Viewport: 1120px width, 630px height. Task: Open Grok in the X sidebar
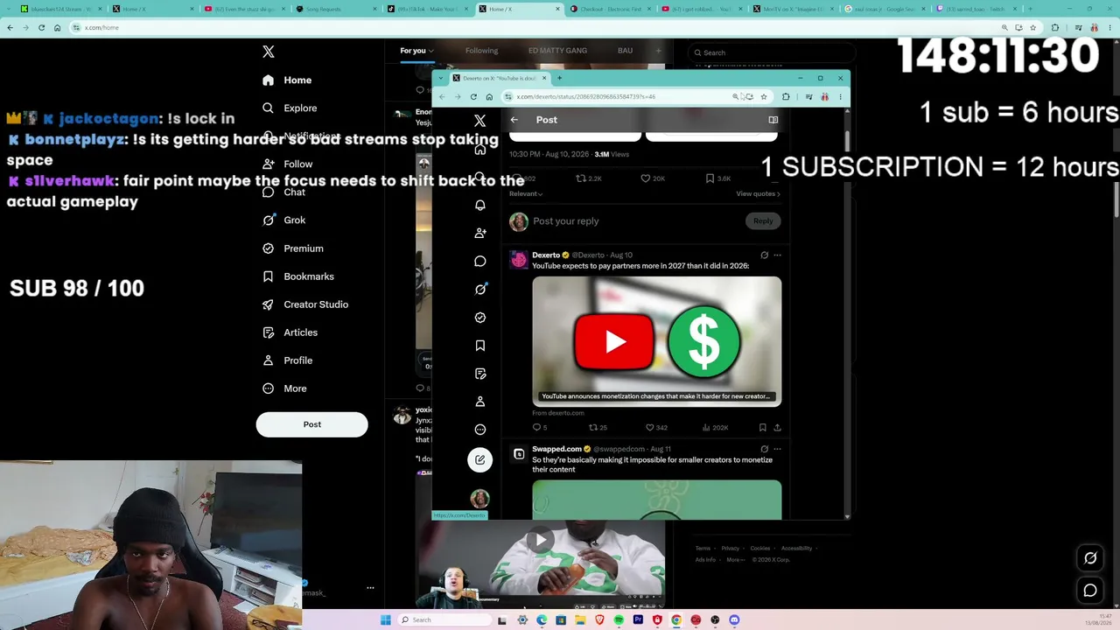(x=284, y=220)
